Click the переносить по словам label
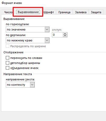The height and width of the screenshot is (121, 106). 26,58
